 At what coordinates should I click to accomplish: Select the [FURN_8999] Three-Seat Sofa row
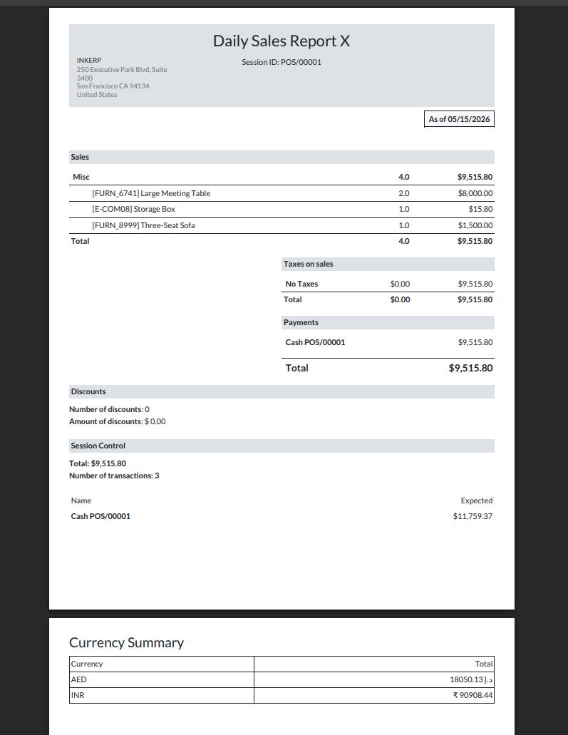point(282,225)
